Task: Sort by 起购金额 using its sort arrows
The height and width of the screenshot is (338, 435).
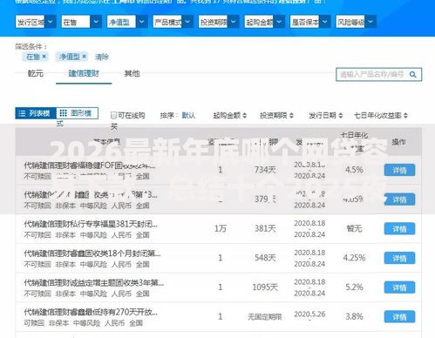Action: (245, 115)
